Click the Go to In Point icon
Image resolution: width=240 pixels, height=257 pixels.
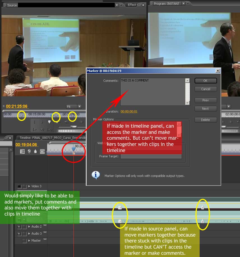click(x=34, y=130)
